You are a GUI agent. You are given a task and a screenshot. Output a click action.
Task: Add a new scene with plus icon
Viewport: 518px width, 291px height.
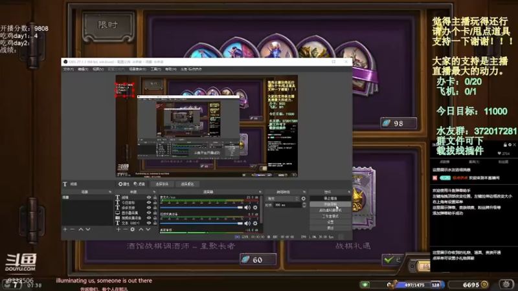coord(65,230)
